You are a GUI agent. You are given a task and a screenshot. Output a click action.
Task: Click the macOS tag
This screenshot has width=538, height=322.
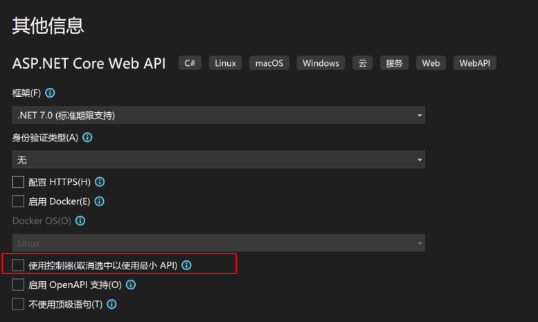pos(270,63)
